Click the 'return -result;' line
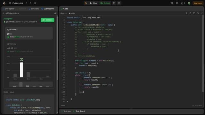Image resolution: width=205 pixels, height=115 pixels. [x=91, y=87]
